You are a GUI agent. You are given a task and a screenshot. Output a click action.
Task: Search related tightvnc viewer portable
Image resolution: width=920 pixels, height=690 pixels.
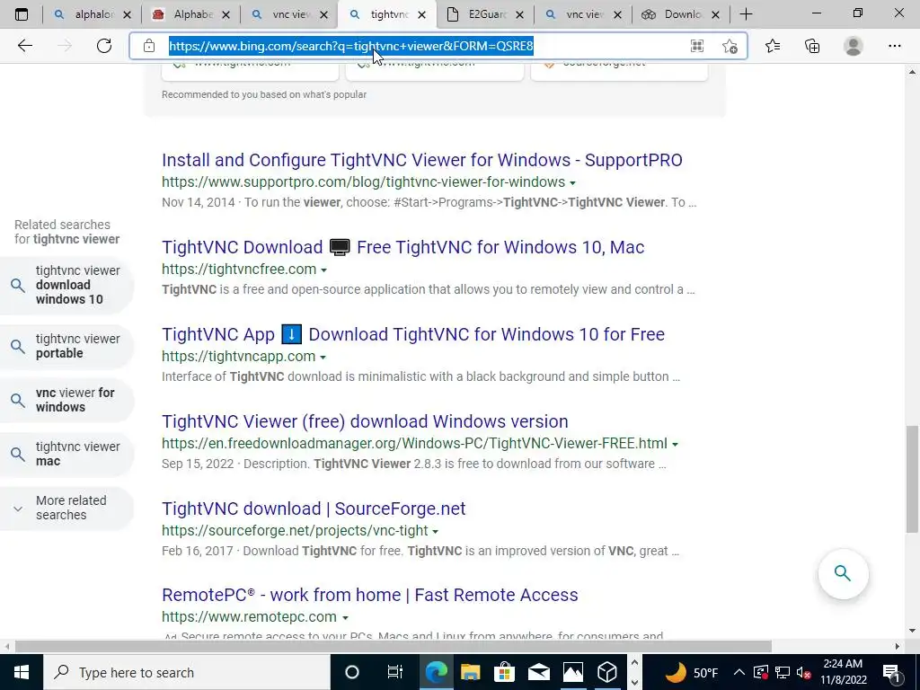[x=66, y=346]
